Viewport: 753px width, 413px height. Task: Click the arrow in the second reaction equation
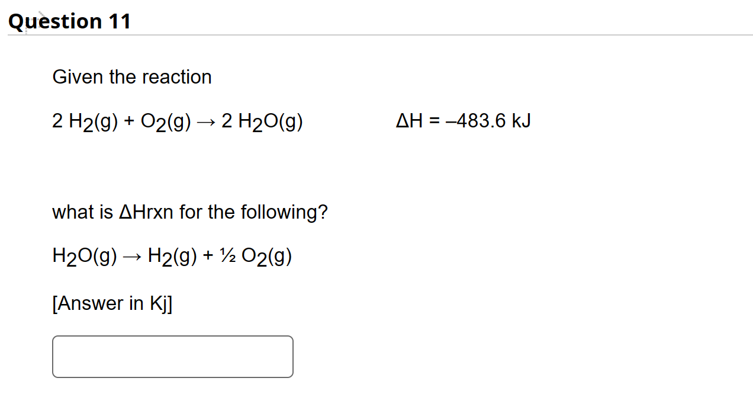pyautogui.click(x=131, y=255)
